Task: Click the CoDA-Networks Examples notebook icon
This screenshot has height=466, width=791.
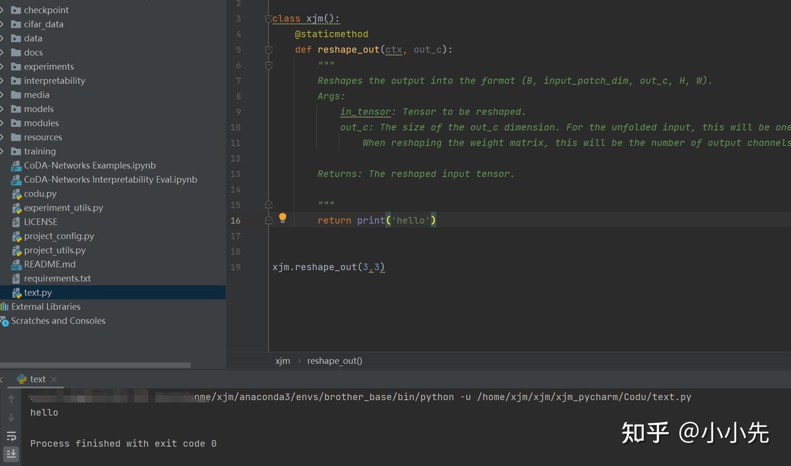Action: click(16, 166)
